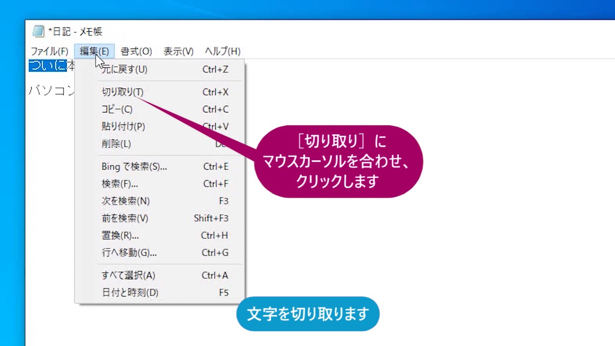Choose コピー(C) menu entry
The image size is (615, 346).
click(160, 109)
